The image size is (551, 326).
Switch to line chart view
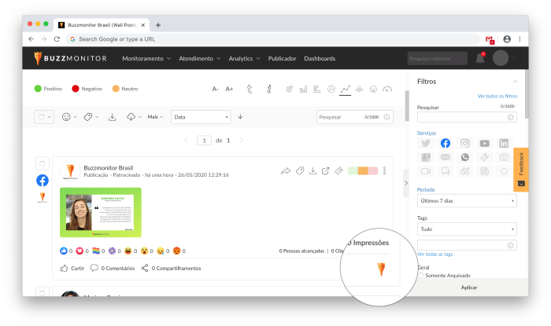(345, 90)
